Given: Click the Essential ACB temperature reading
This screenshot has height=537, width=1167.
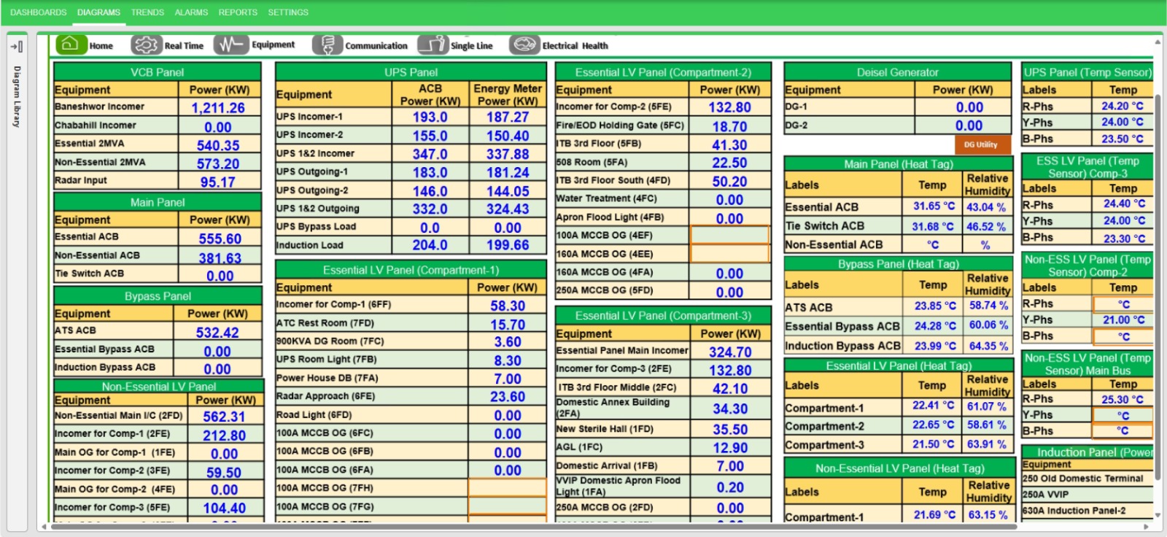Looking at the screenshot, I should (x=933, y=206).
